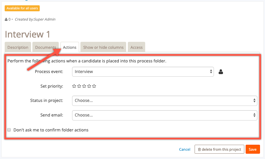Click the person icon beside Process event
The height and width of the screenshot is (159, 265).
tap(221, 72)
